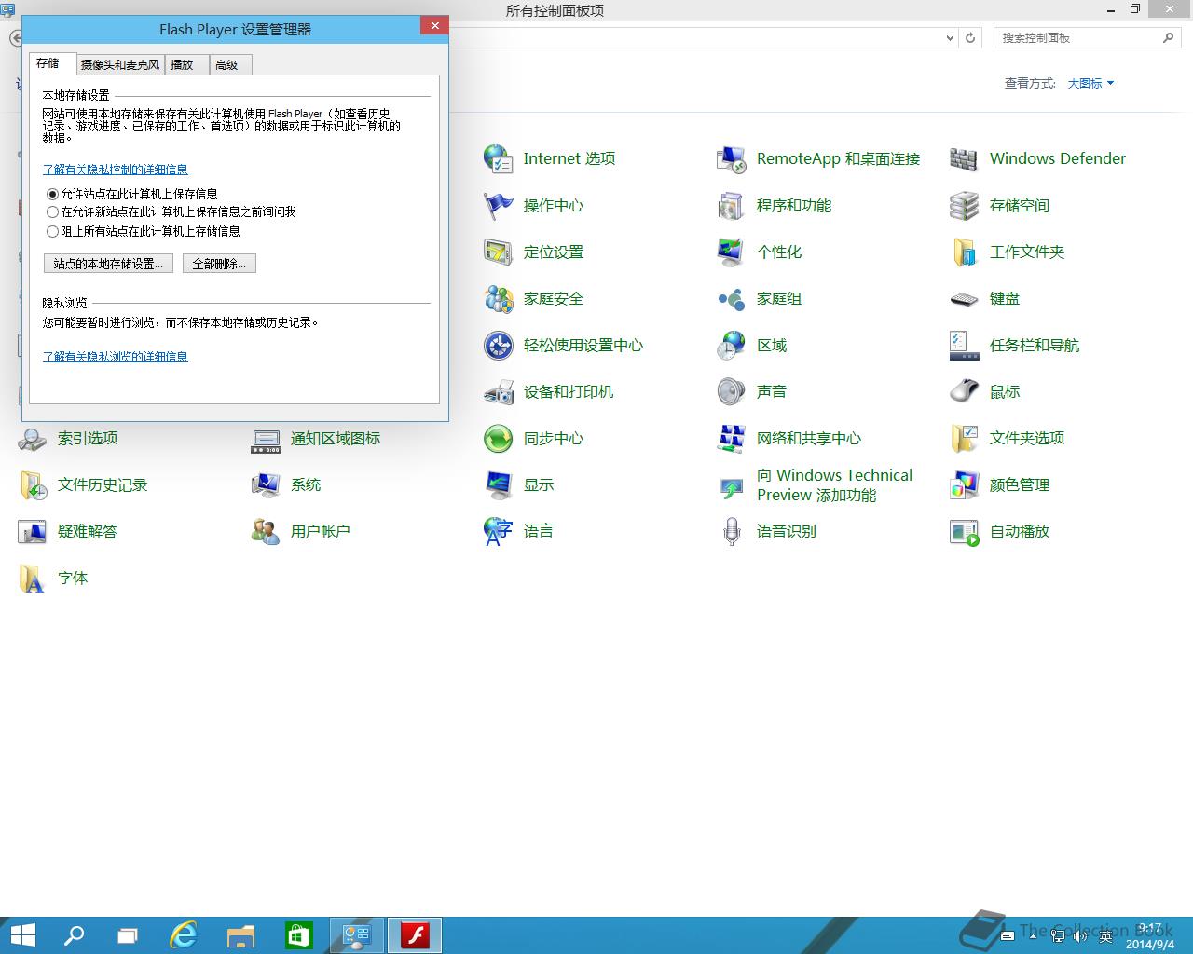Open 设备和打印机 icon
The image size is (1193, 954).
pyautogui.click(x=499, y=391)
